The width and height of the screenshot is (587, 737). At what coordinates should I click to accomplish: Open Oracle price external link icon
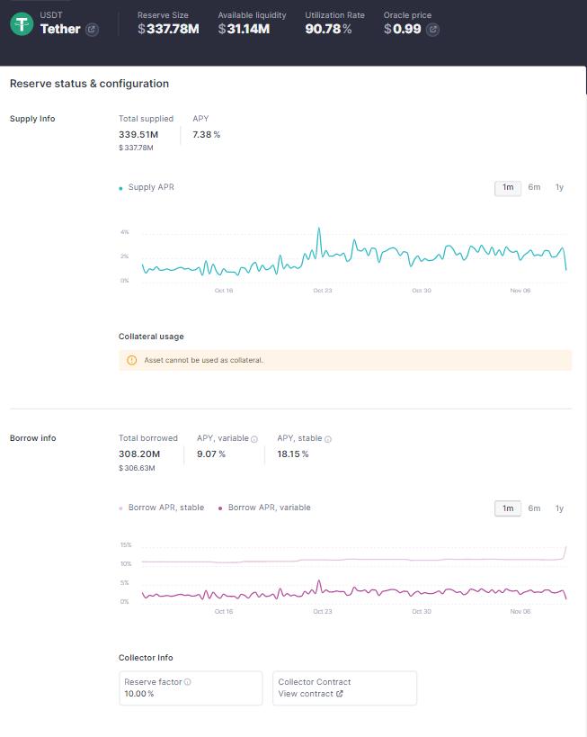432,30
